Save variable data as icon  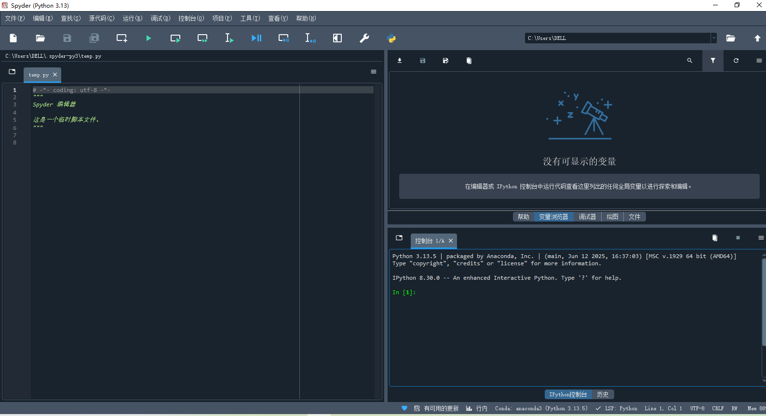pyautogui.click(x=446, y=61)
